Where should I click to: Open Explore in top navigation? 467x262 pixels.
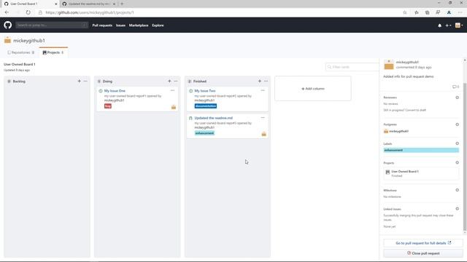[x=158, y=25]
